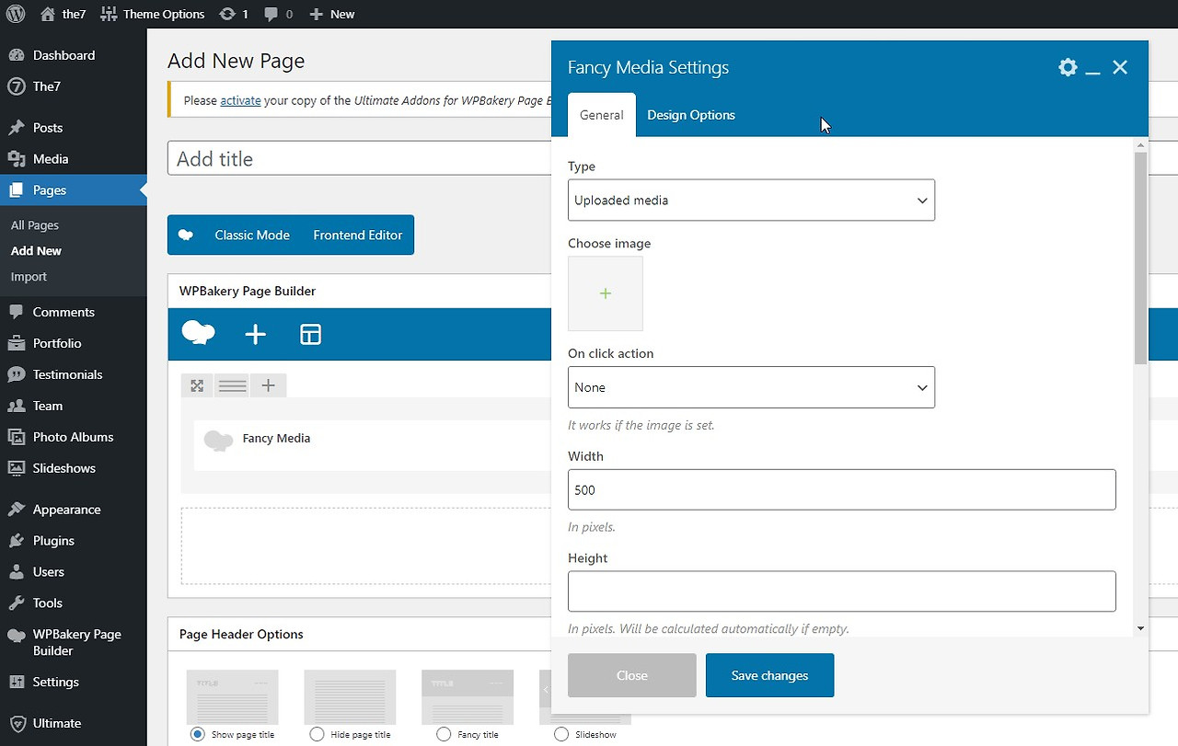Change row column layout icon
Image resolution: width=1178 pixels, height=746 pixels.
coord(232,386)
